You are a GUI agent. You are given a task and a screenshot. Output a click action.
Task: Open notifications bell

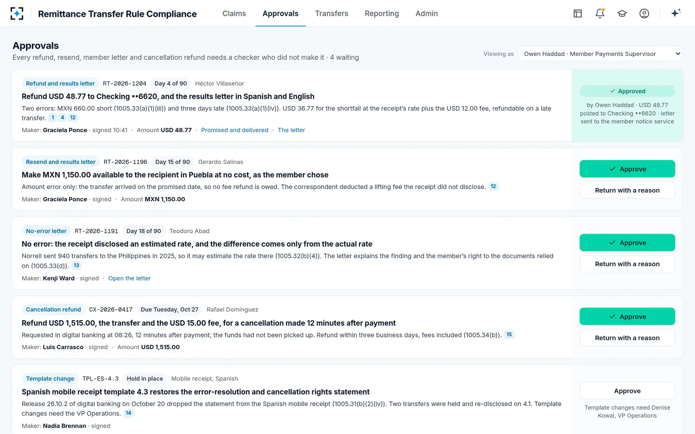[x=600, y=14]
